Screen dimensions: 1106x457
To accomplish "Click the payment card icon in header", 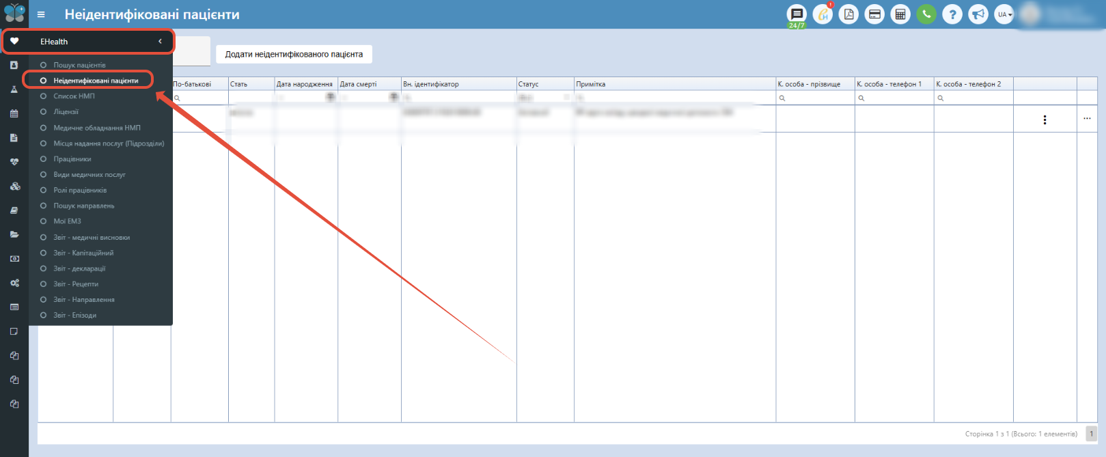I will (x=874, y=14).
